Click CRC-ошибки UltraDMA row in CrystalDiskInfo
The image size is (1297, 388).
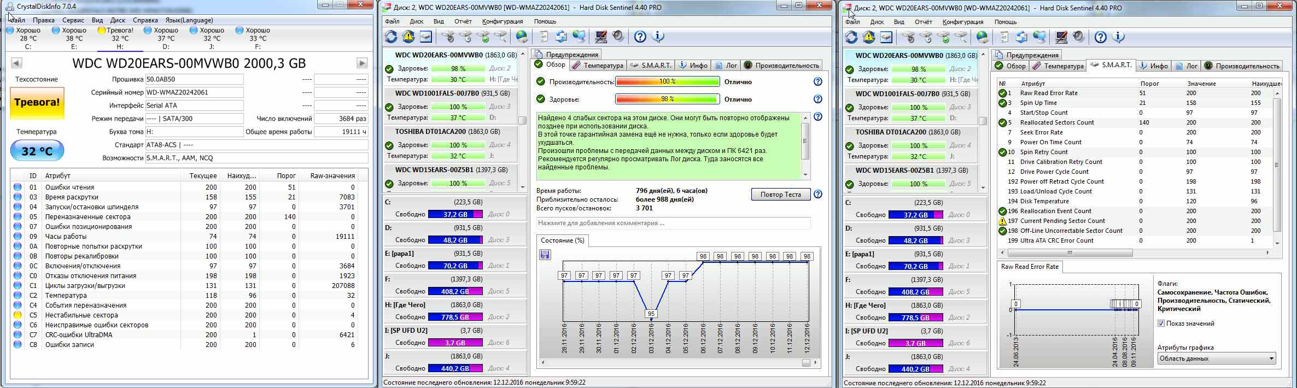click(x=189, y=335)
